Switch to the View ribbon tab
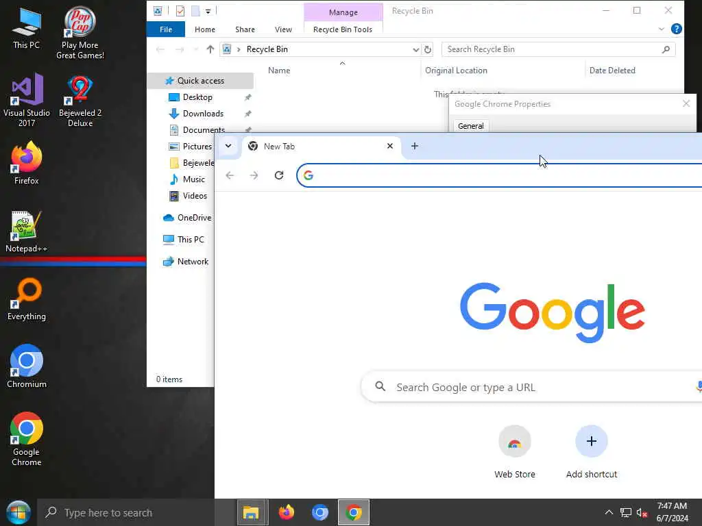The width and height of the screenshot is (702, 526). pyautogui.click(x=283, y=29)
